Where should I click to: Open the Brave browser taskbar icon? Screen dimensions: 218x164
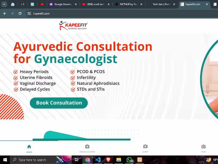coord(108,160)
